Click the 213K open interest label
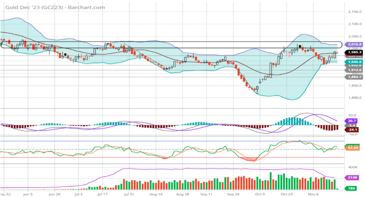 (x=354, y=178)
